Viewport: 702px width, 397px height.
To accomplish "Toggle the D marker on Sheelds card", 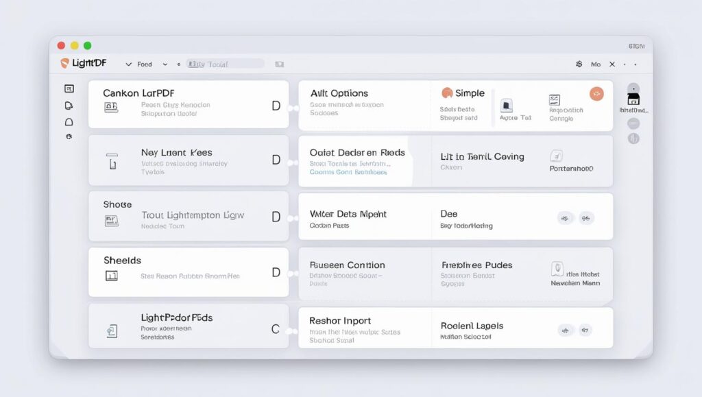I will click(276, 272).
